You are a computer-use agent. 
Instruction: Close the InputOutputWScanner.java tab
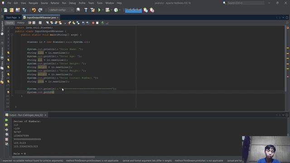tap(58, 18)
